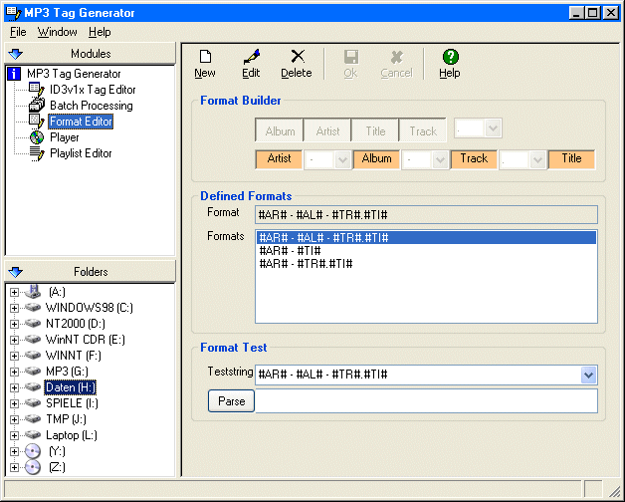Click the Parse button
This screenshot has width=625, height=502.
tap(231, 400)
